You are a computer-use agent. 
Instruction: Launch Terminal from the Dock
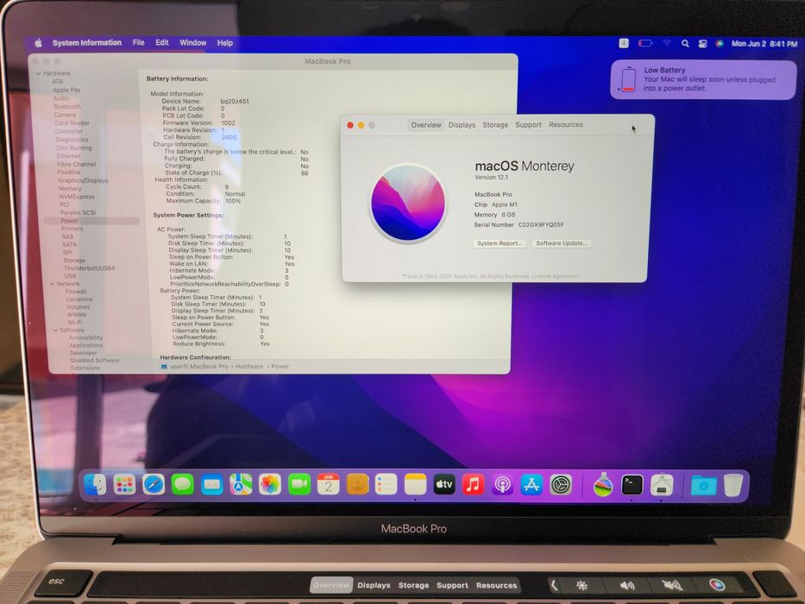[632, 484]
